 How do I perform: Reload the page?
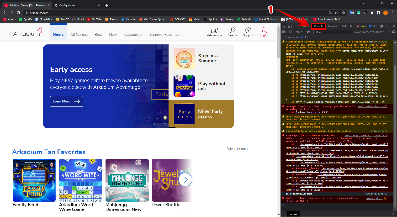tap(18, 13)
